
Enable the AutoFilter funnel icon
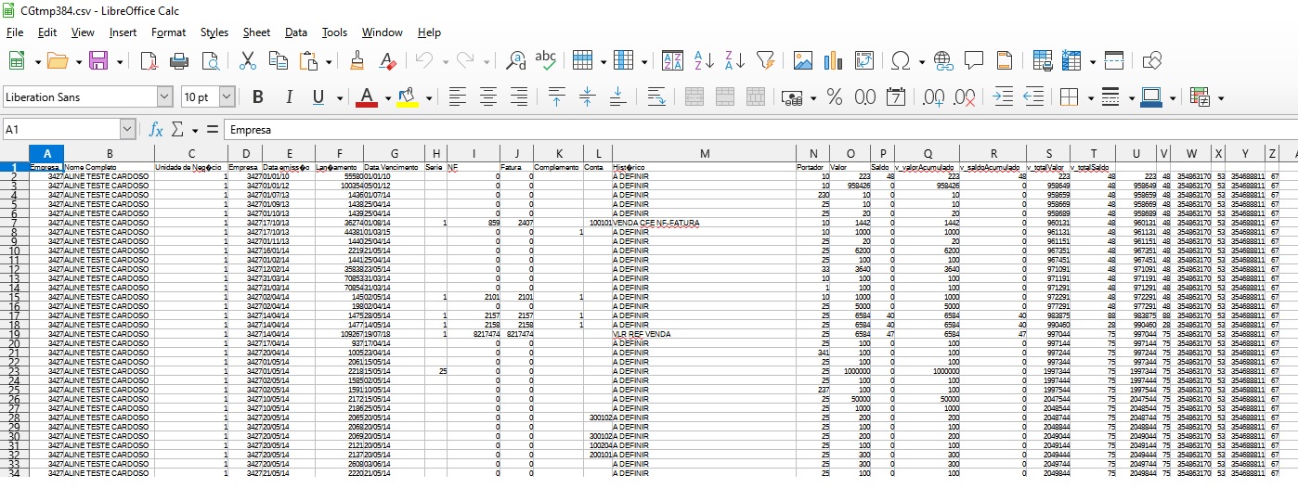(765, 61)
